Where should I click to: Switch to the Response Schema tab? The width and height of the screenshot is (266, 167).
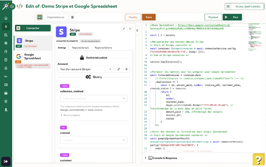[x=103, y=48]
